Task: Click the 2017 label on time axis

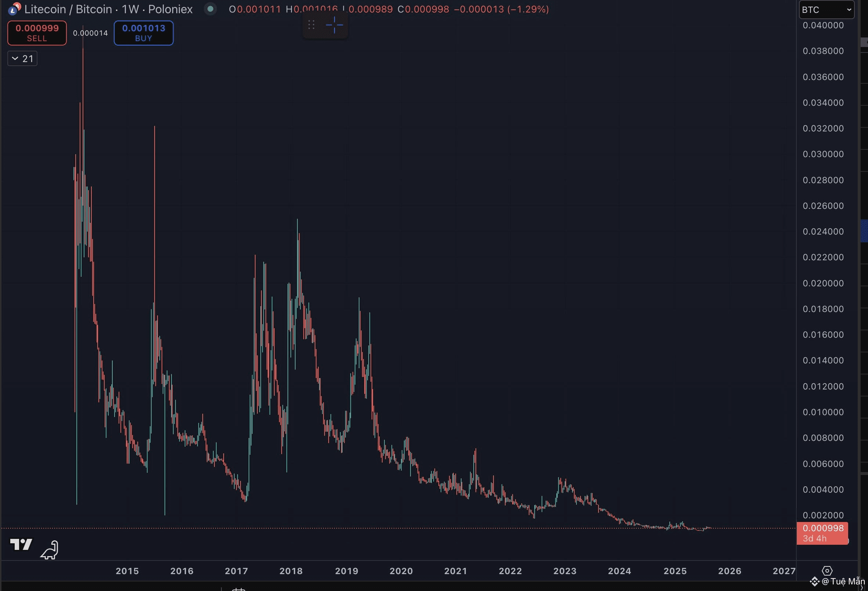Action: [x=236, y=571]
